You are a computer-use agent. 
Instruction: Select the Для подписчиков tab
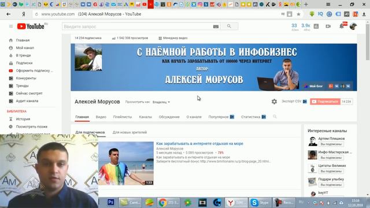click(90, 132)
